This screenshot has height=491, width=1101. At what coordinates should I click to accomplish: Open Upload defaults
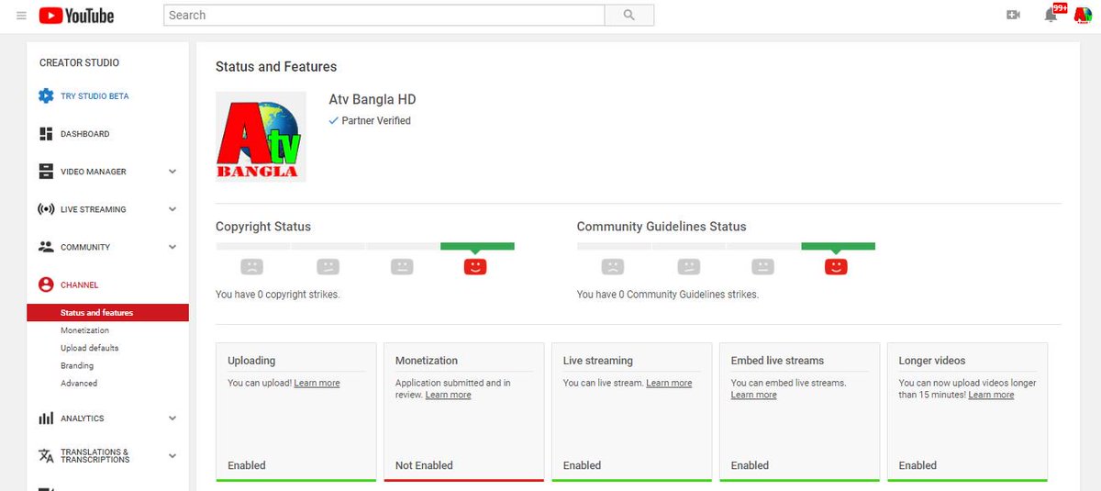pos(89,348)
